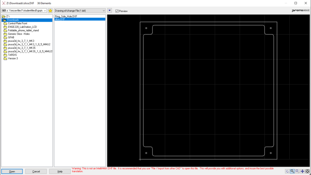Screen dimensions: 311x175
Task: Click the Z:\ open folder icon
Action: (3, 16)
